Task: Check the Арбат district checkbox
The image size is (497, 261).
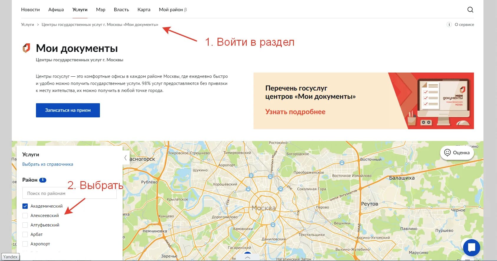Action: click(25, 234)
